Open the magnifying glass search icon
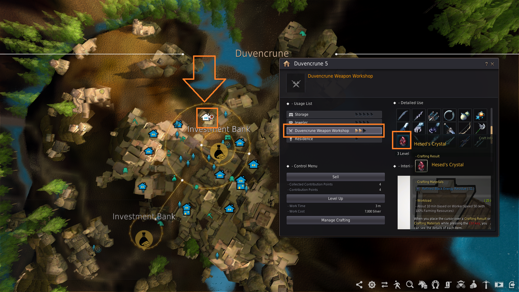Screen dimensions: 519x292 click(x=410, y=285)
